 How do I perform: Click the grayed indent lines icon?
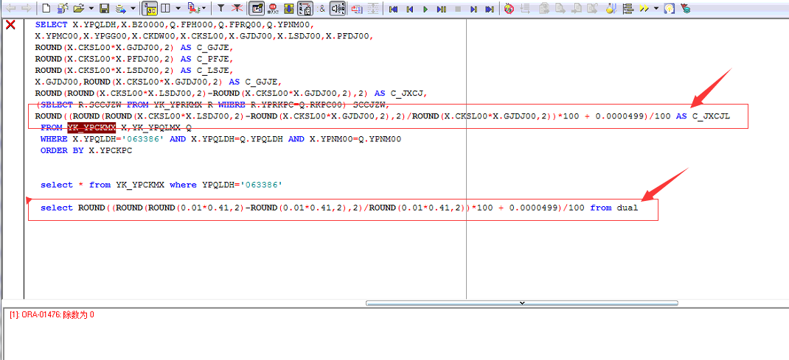(x=525, y=8)
